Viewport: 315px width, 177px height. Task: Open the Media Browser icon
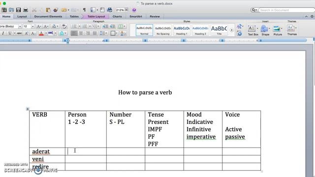(x=109, y=10)
